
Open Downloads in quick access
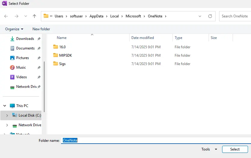25,39
